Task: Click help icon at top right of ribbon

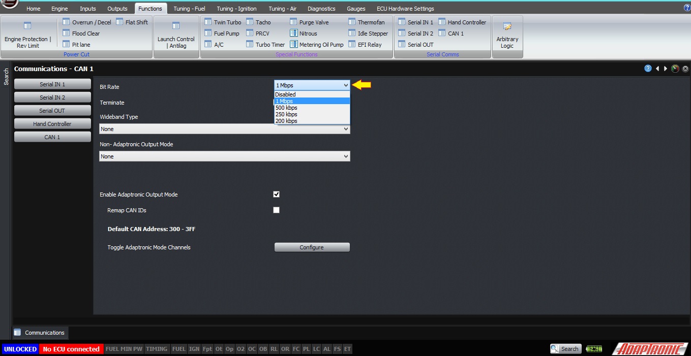Action: (x=687, y=8)
